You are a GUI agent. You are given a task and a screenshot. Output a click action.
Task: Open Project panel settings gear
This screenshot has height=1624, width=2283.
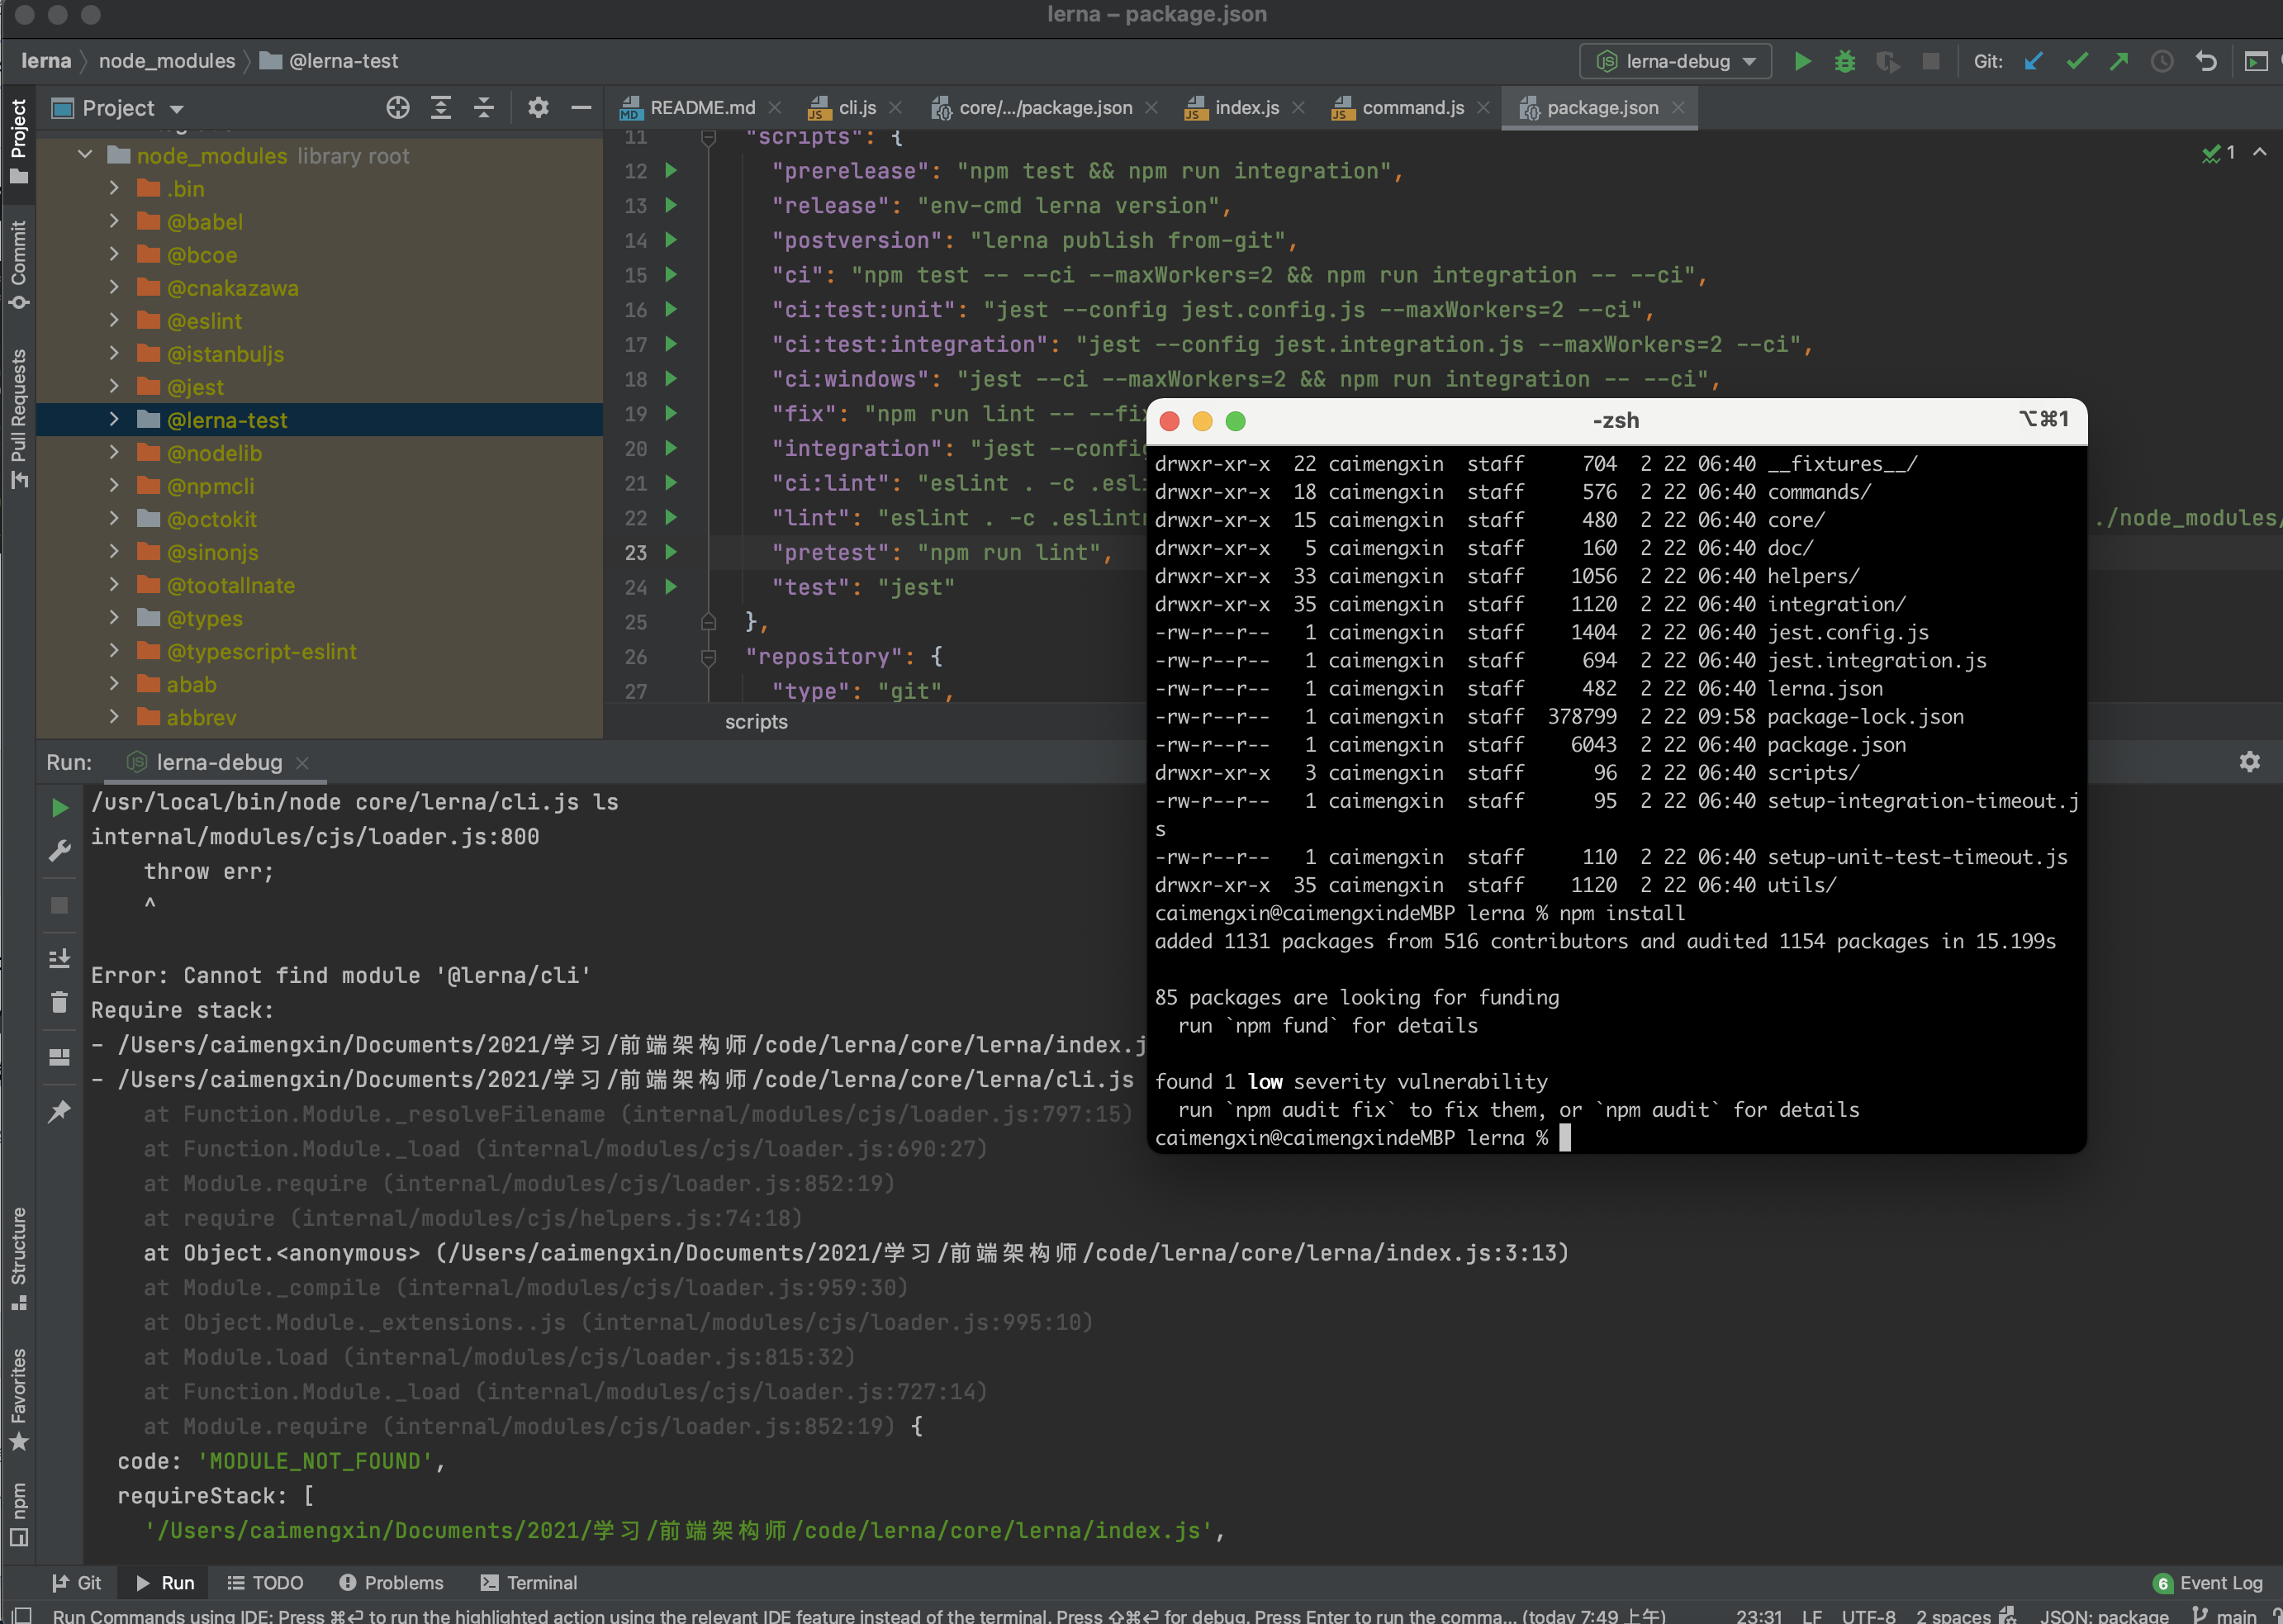click(x=538, y=108)
